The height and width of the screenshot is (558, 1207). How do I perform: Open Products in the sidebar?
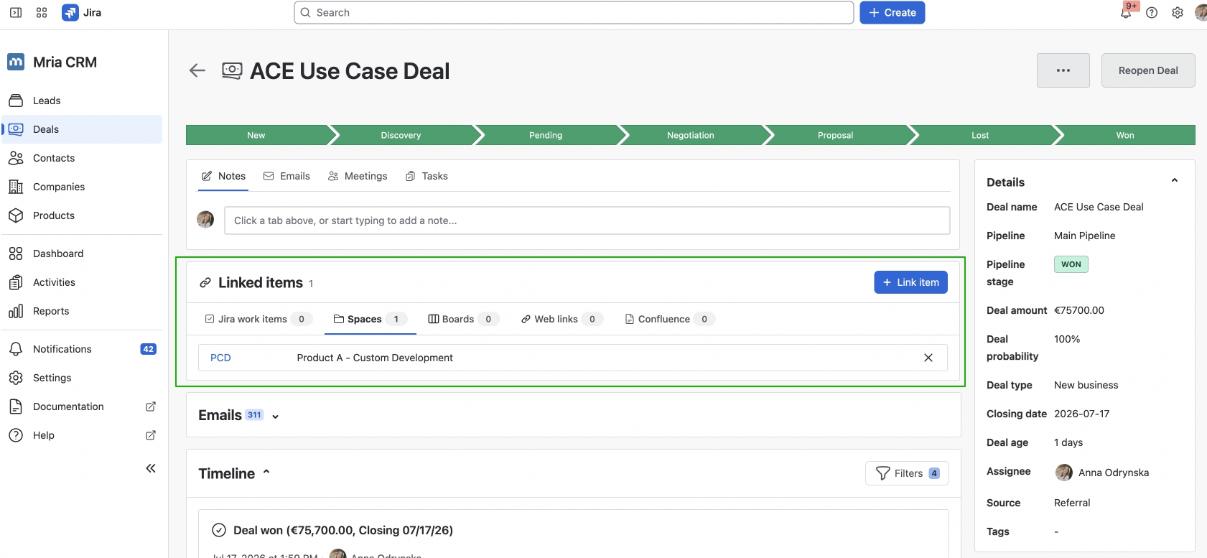pyautogui.click(x=82, y=215)
